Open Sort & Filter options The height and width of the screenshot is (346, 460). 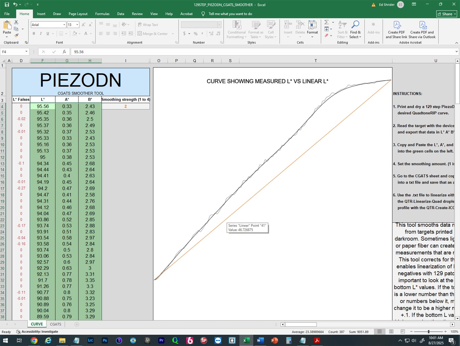pos(342,30)
